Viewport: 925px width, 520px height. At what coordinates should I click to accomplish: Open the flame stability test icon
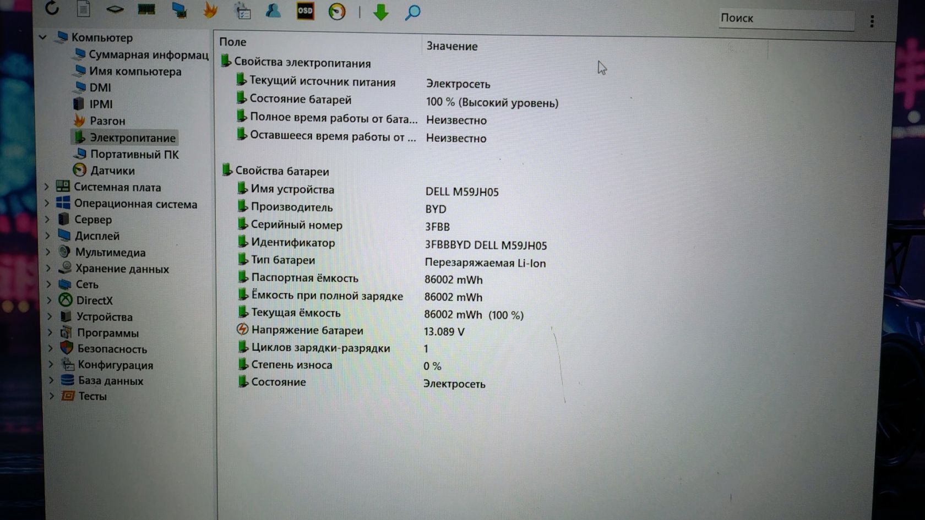coord(210,10)
